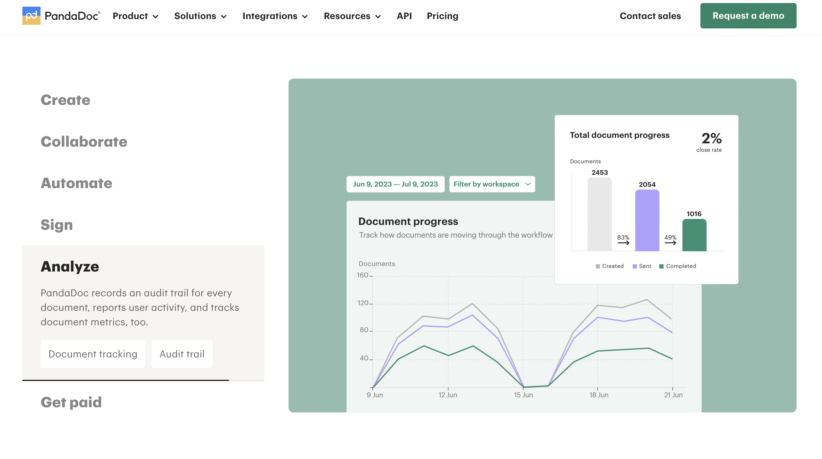Image resolution: width=822 pixels, height=459 pixels.
Task: Select the Collaborate feature tab
Action: point(84,142)
